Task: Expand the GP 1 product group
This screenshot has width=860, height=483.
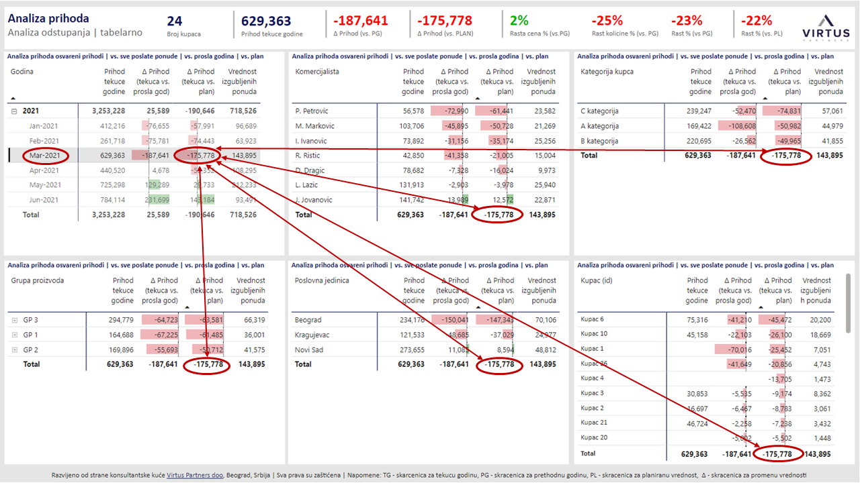Action: [14, 335]
